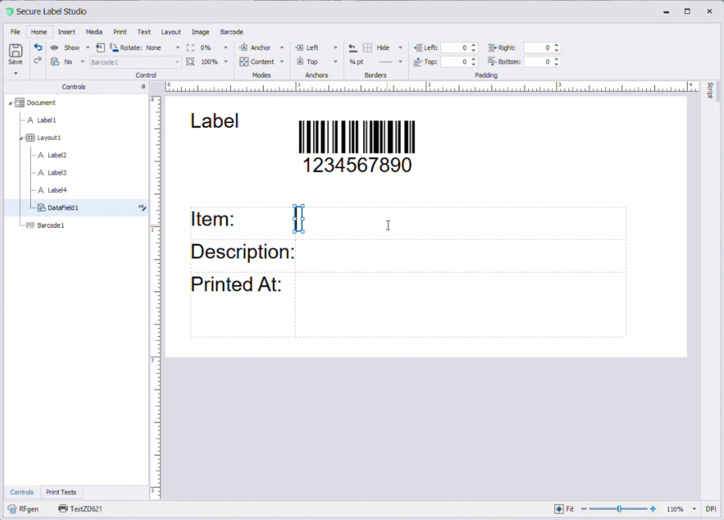Open the Top anchor dropdown arrow

(x=335, y=62)
